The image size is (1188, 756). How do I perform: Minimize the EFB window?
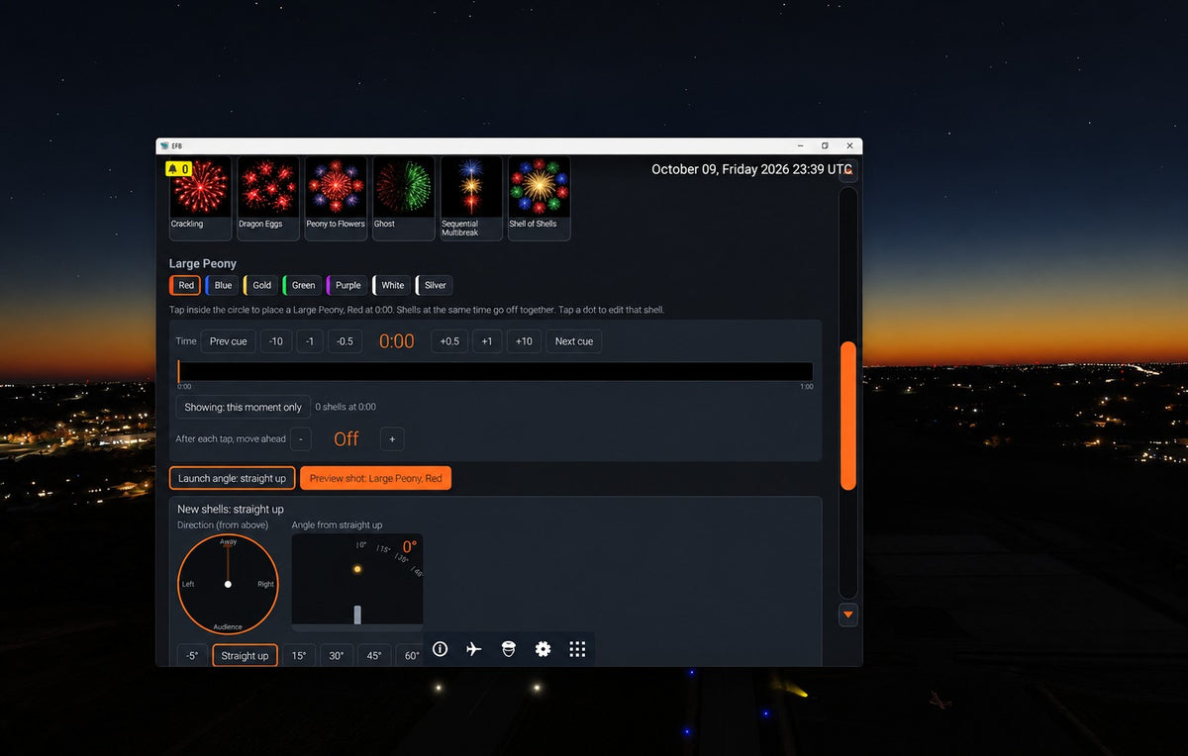click(x=800, y=145)
